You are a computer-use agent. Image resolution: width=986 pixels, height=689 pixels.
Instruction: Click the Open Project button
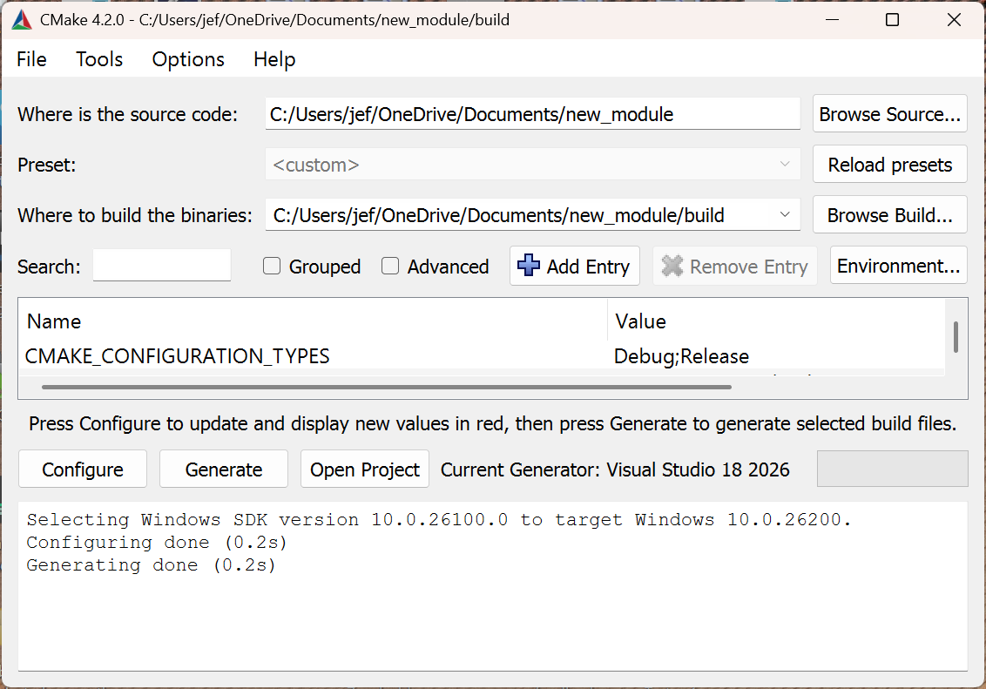tap(365, 469)
